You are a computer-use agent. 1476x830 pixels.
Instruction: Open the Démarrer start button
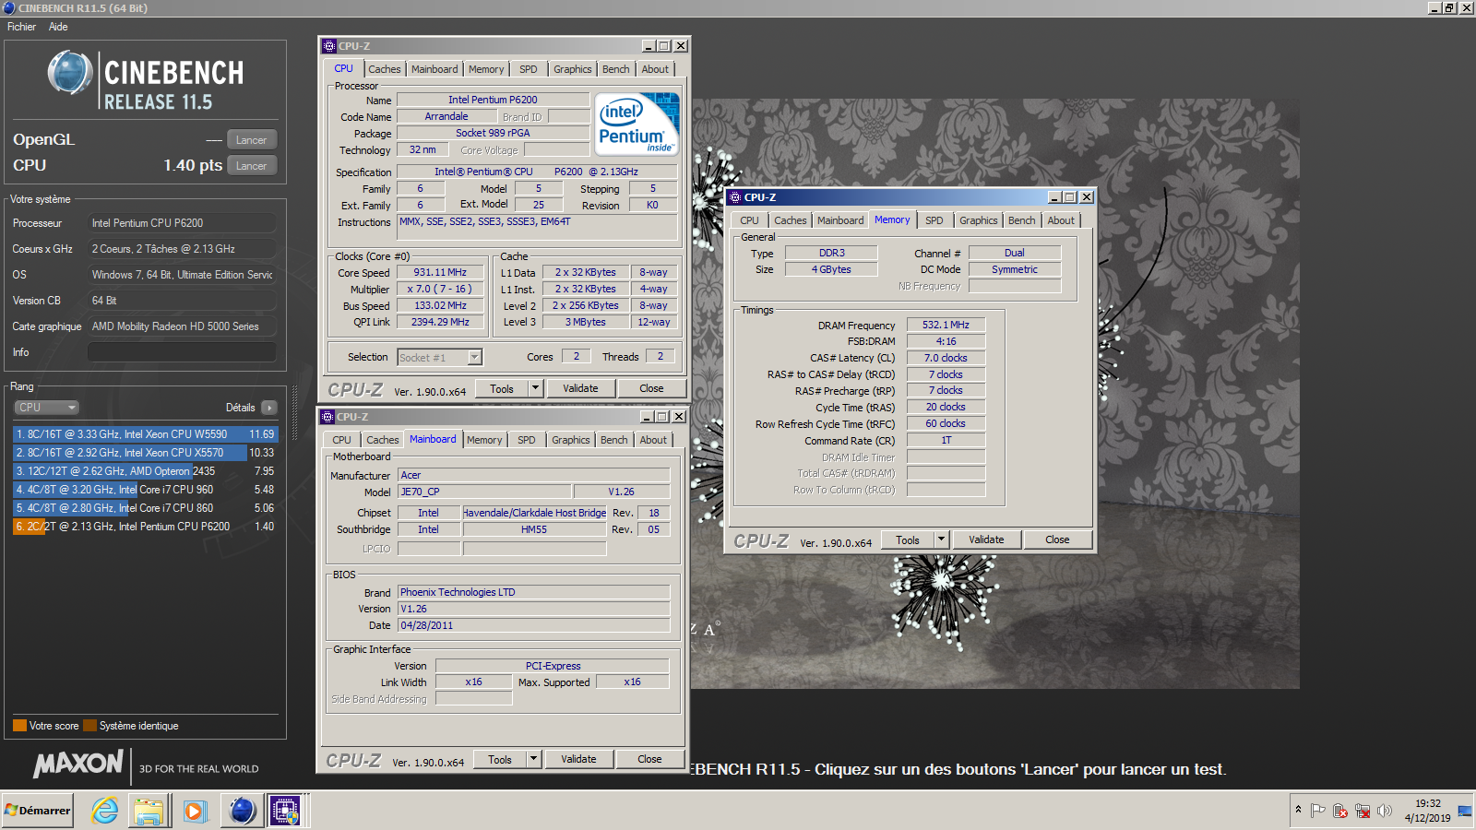coord(38,811)
